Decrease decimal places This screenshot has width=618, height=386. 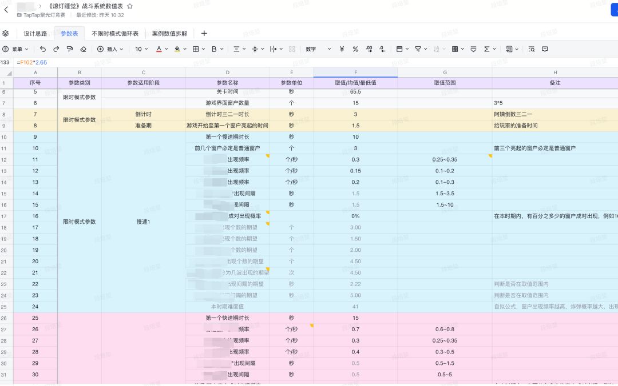coord(382,49)
